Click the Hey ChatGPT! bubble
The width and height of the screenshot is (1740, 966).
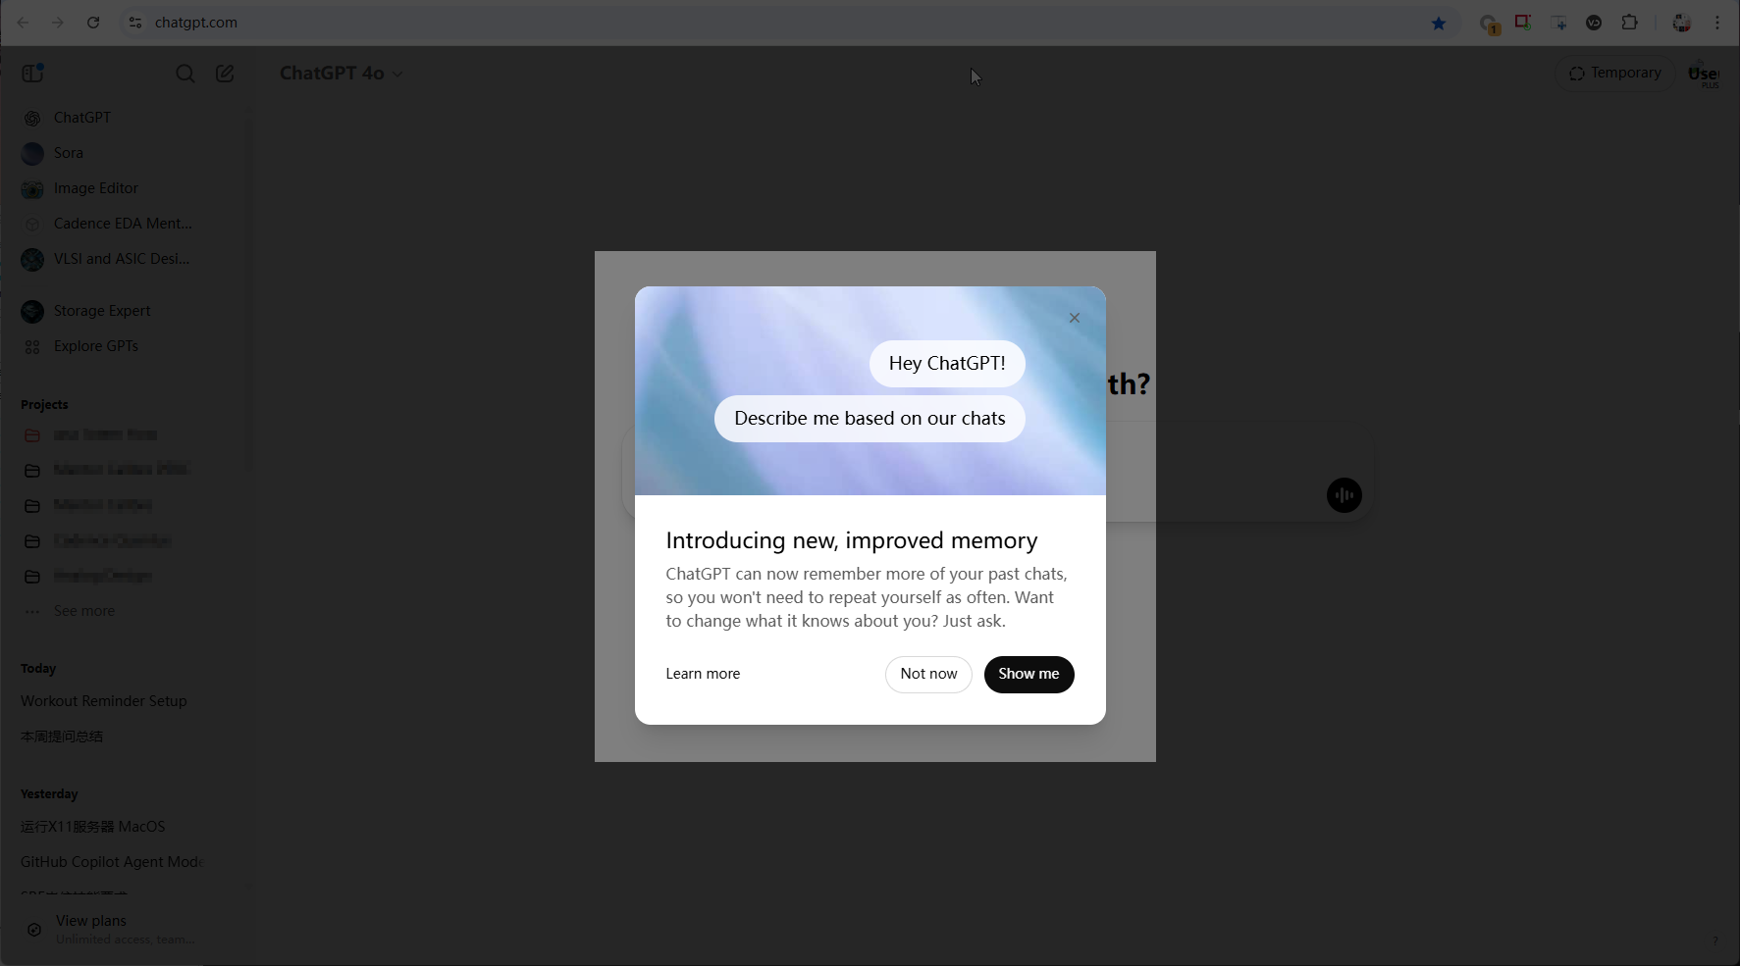(947, 364)
